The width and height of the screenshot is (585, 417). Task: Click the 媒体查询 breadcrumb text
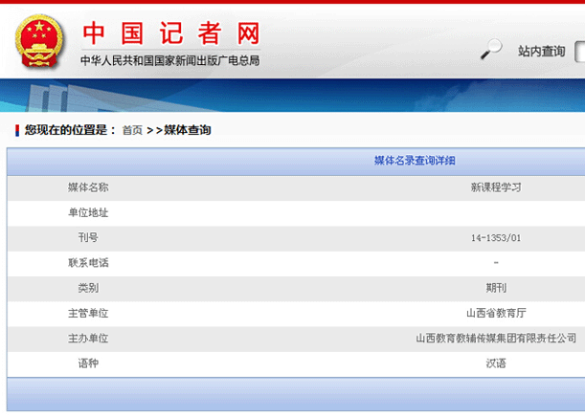188,130
